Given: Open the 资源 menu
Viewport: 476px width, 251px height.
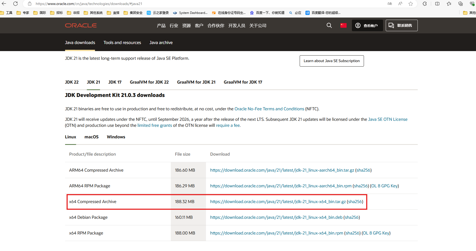Looking at the screenshot, I should tap(186, 25).
